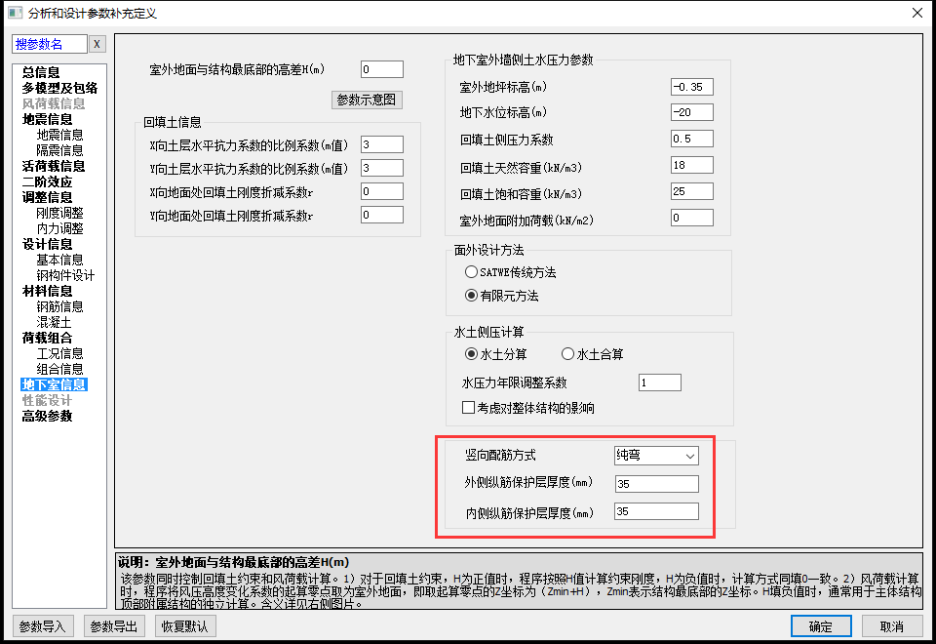
Task: Click X向土层水平抗力系数 m值 field
Action: pyautogui.click(x=382, y=144)
